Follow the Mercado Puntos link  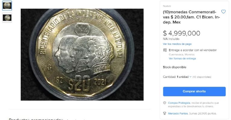178,113
